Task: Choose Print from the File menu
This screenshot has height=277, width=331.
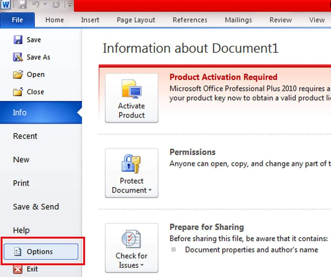Action: [21, 183]
